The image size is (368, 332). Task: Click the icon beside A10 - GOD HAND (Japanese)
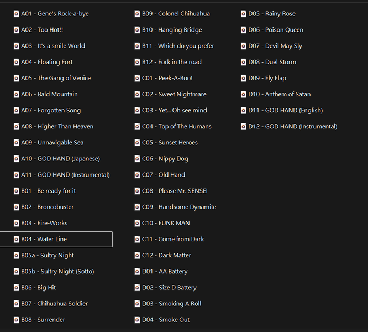[16, 159]
